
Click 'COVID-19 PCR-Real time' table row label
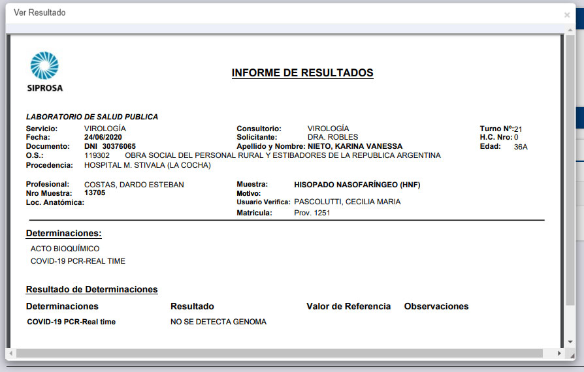coord(71,322)
